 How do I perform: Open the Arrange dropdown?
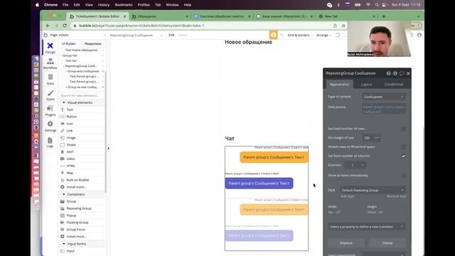click(323, 35)
